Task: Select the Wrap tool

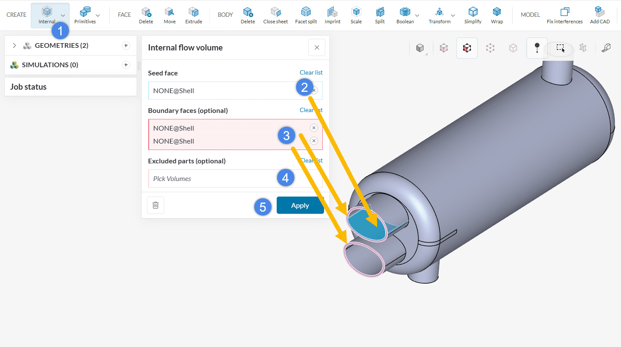Action: 497,15
